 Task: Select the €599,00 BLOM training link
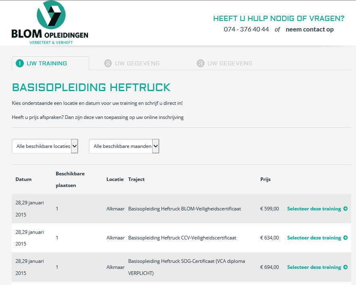pyautogui.click(x=314, y=209)
